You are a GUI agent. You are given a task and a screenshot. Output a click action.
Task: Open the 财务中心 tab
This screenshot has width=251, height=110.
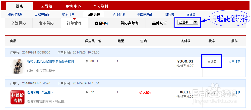(x=74, y=7)
